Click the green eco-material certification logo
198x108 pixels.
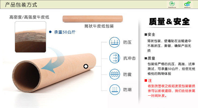pos(172,4)
